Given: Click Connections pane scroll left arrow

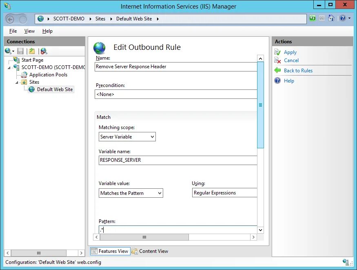Looking at the screenshot, I should coord(8,253).
